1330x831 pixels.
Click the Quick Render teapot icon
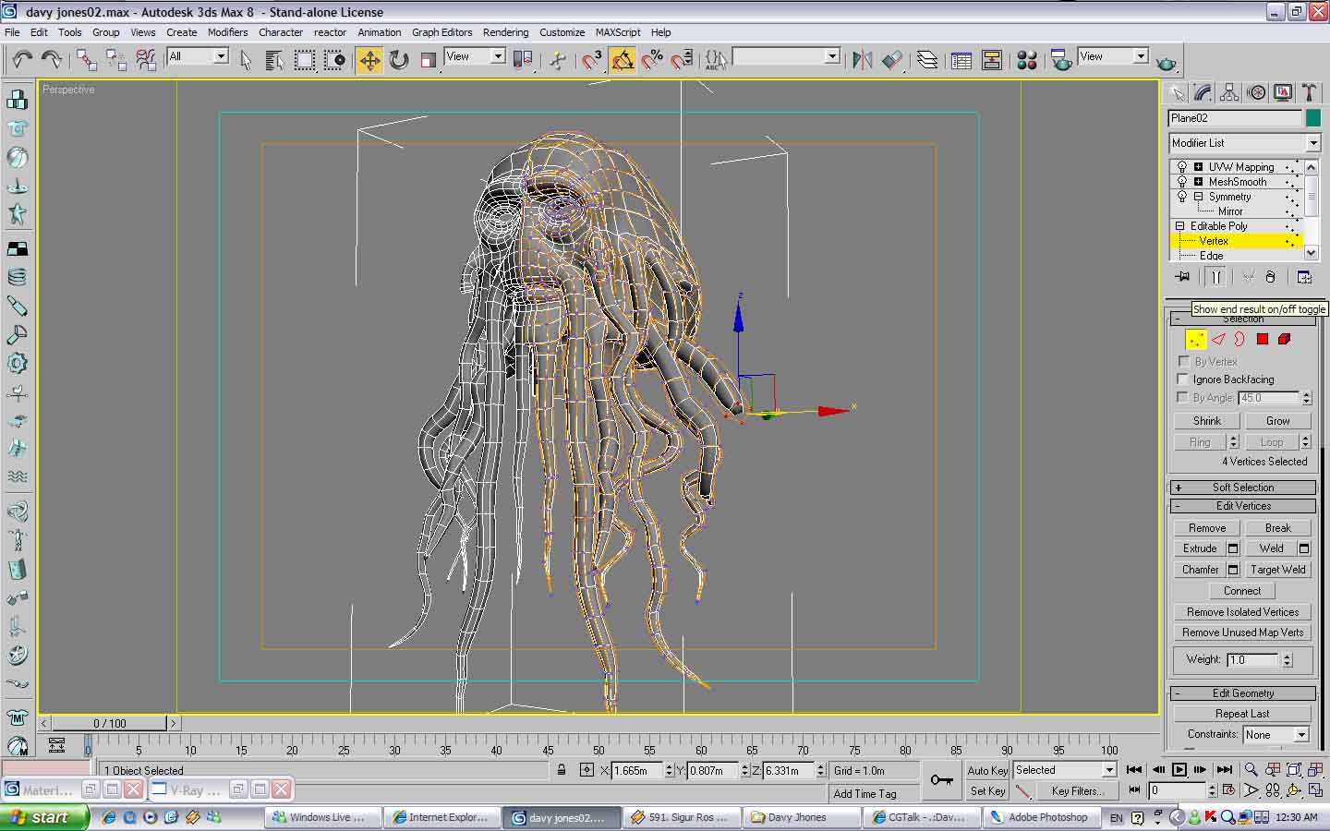pos(1167,62)
